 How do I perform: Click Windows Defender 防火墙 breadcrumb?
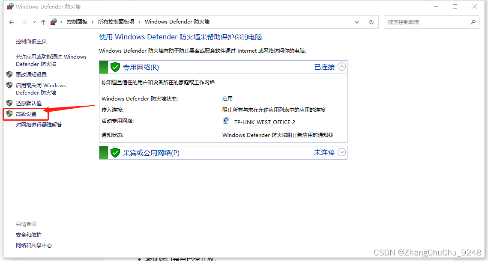[177, 22]
